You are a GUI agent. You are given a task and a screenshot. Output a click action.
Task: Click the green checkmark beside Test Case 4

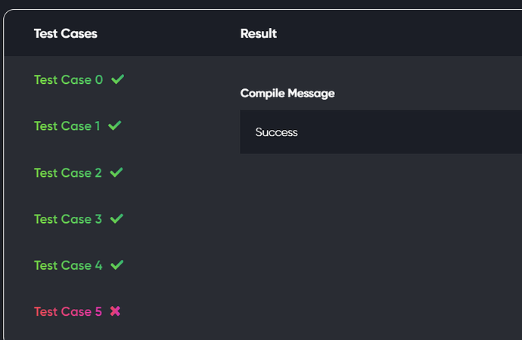(x=117, y=265)
